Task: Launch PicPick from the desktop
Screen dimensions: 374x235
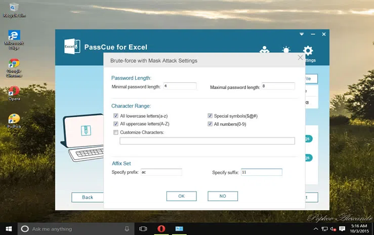Action: [14, 121]
